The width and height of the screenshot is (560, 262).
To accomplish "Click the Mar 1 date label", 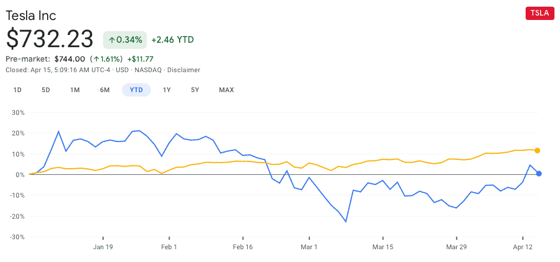I will 309,246.
